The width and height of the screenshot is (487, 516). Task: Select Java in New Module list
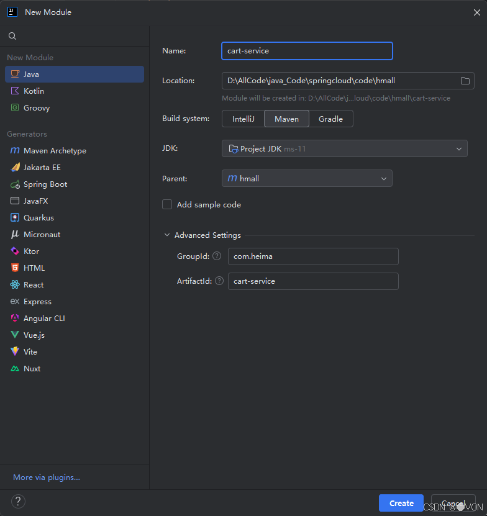point(75,74)
